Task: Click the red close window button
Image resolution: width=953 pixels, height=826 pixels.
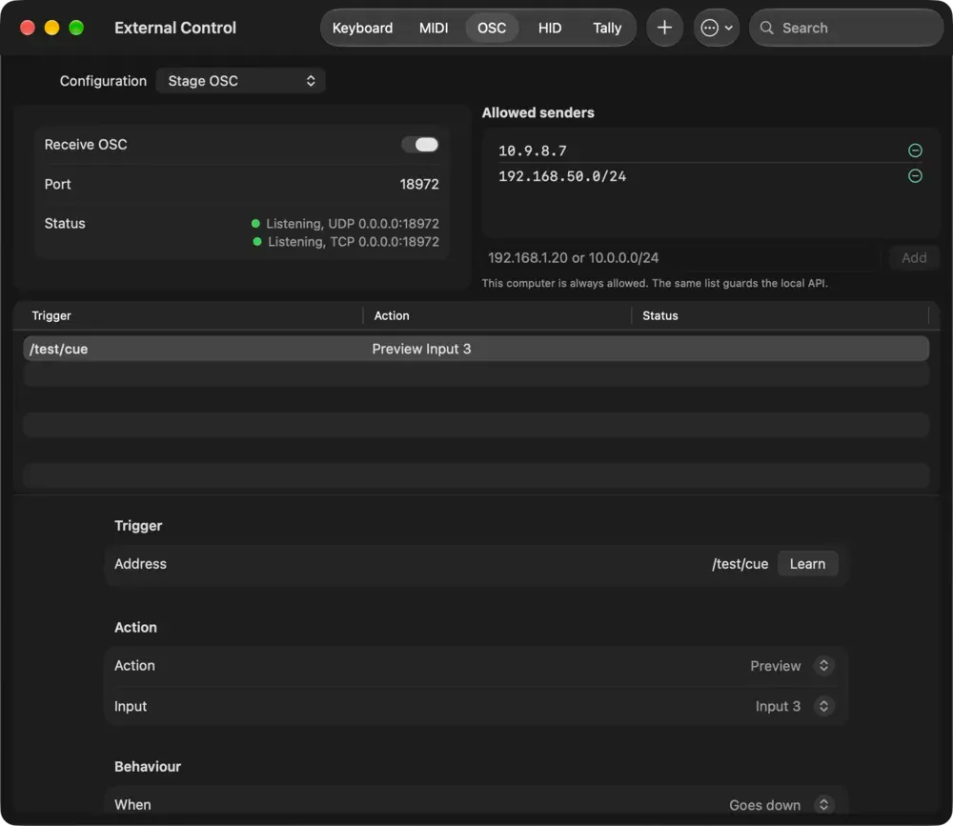Action: pos(28,28)
